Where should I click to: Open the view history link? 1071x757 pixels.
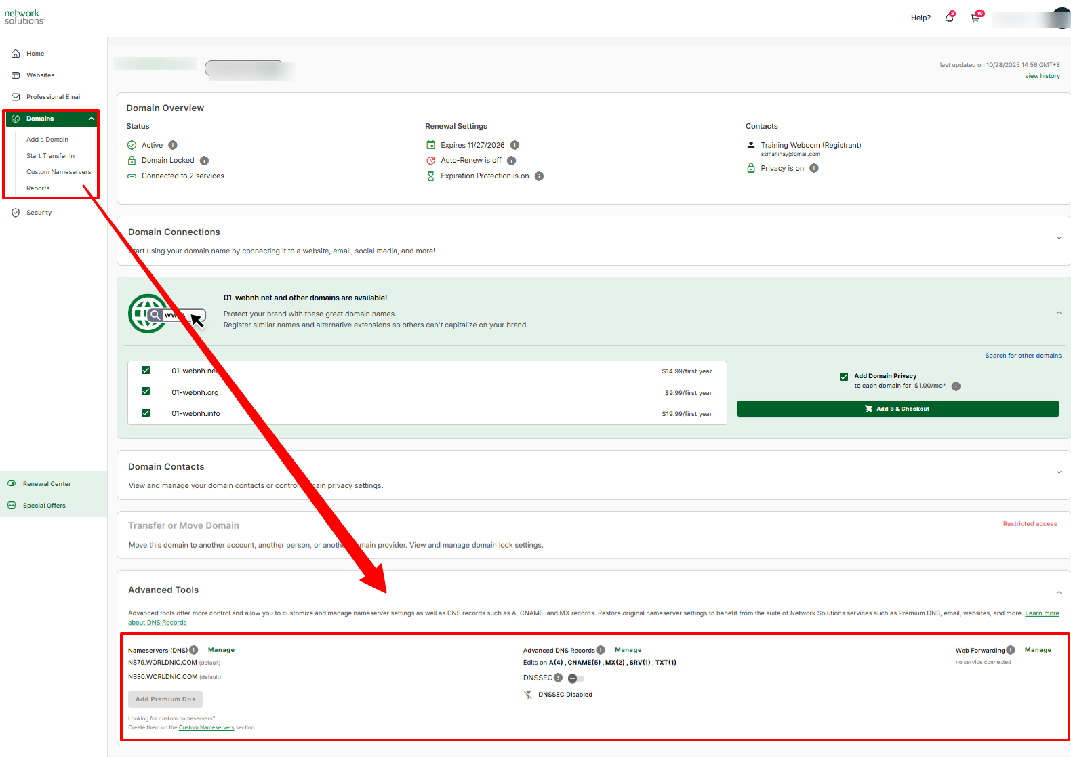click(1042, 76)
